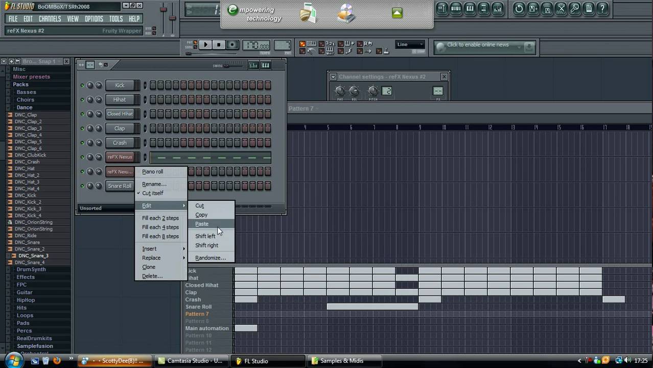Image resolution: width=653 pixels, height=368 pixels.
Task: Open the playlist window shortcut icon
Action: 442,8
